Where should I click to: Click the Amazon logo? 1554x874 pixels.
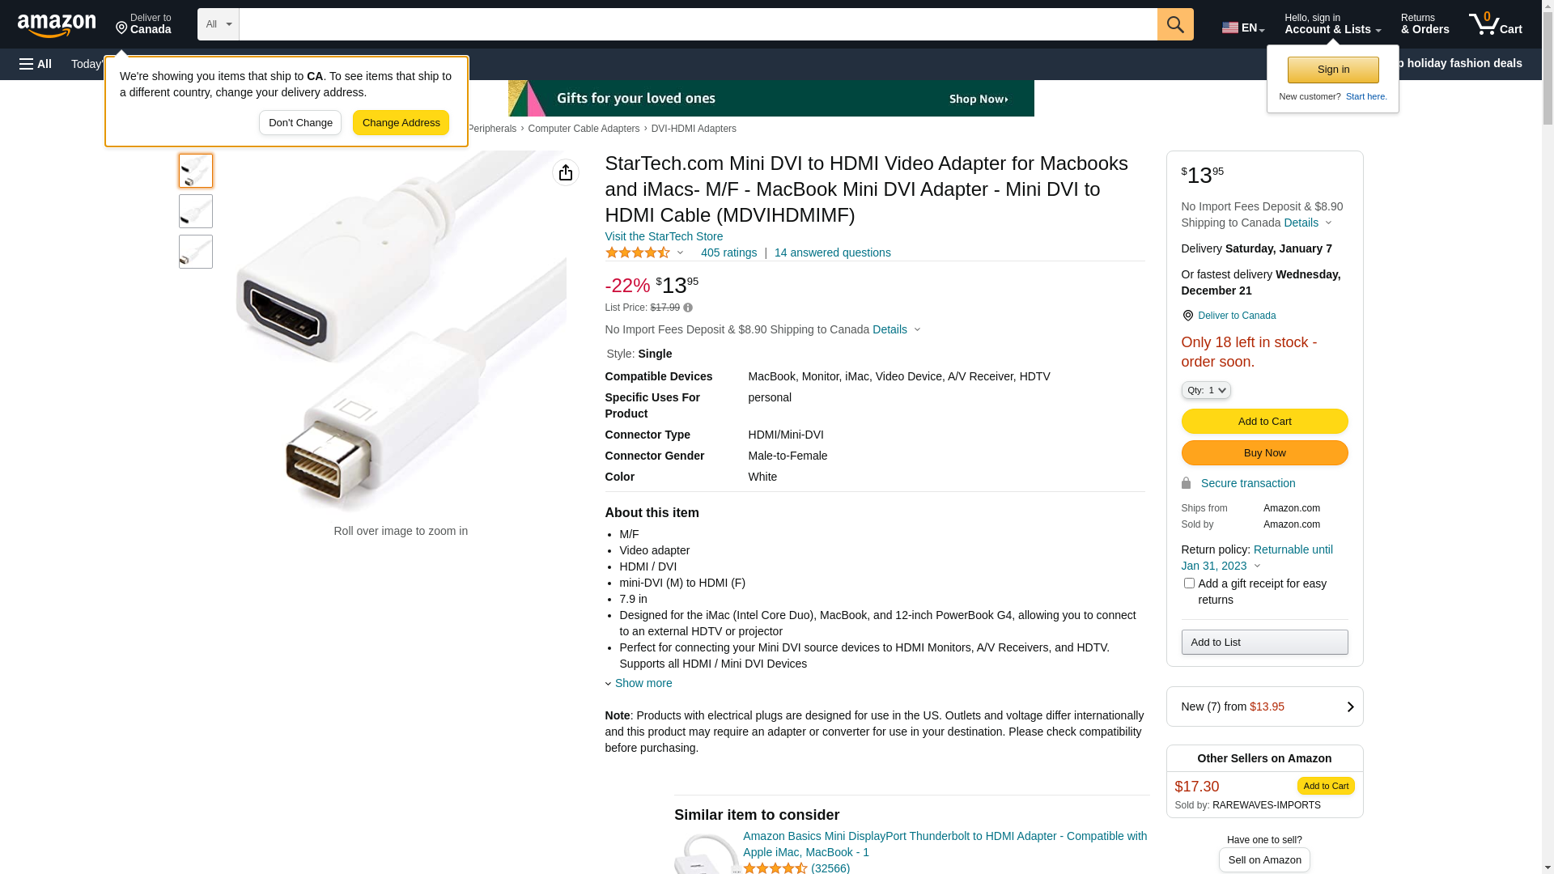57,25
